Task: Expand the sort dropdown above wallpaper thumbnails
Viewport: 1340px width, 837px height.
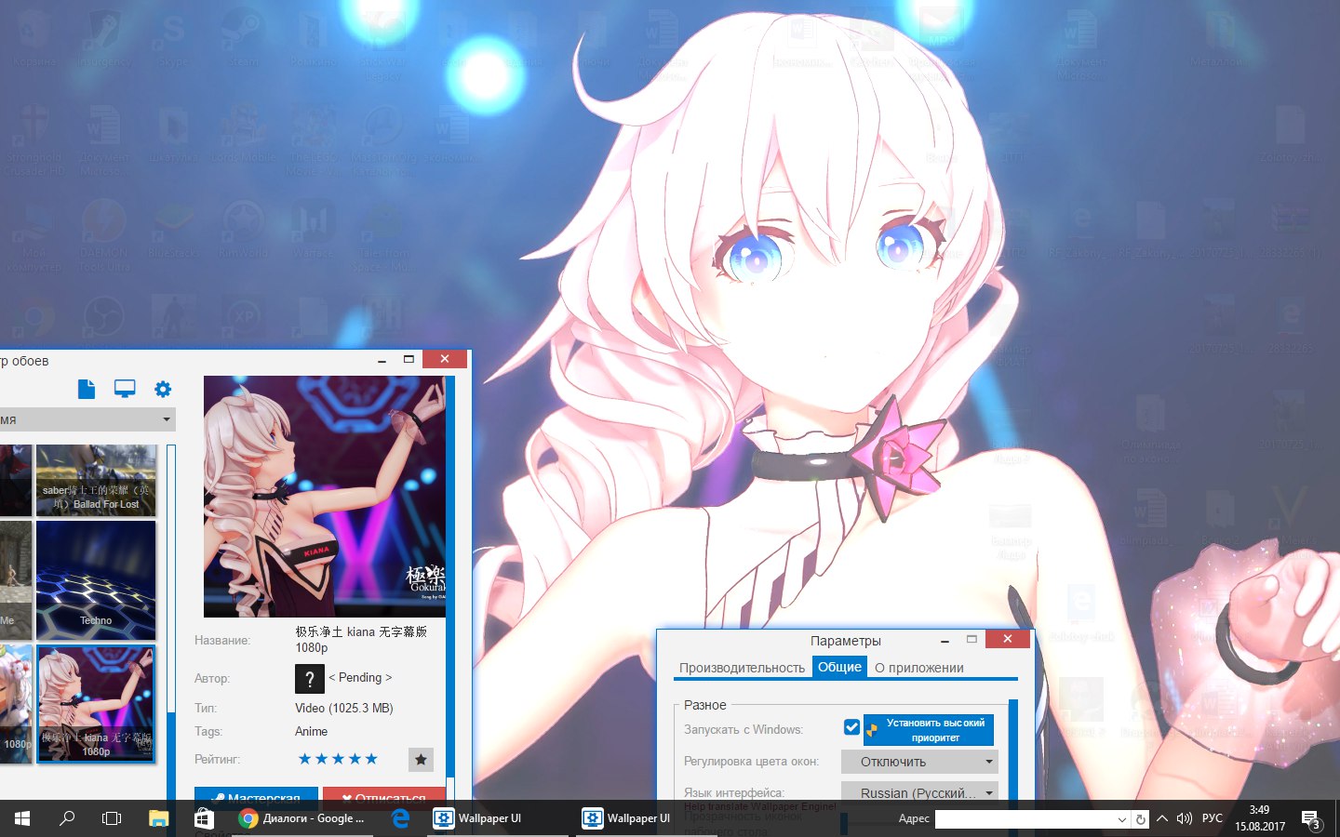Action: [87, 419]
